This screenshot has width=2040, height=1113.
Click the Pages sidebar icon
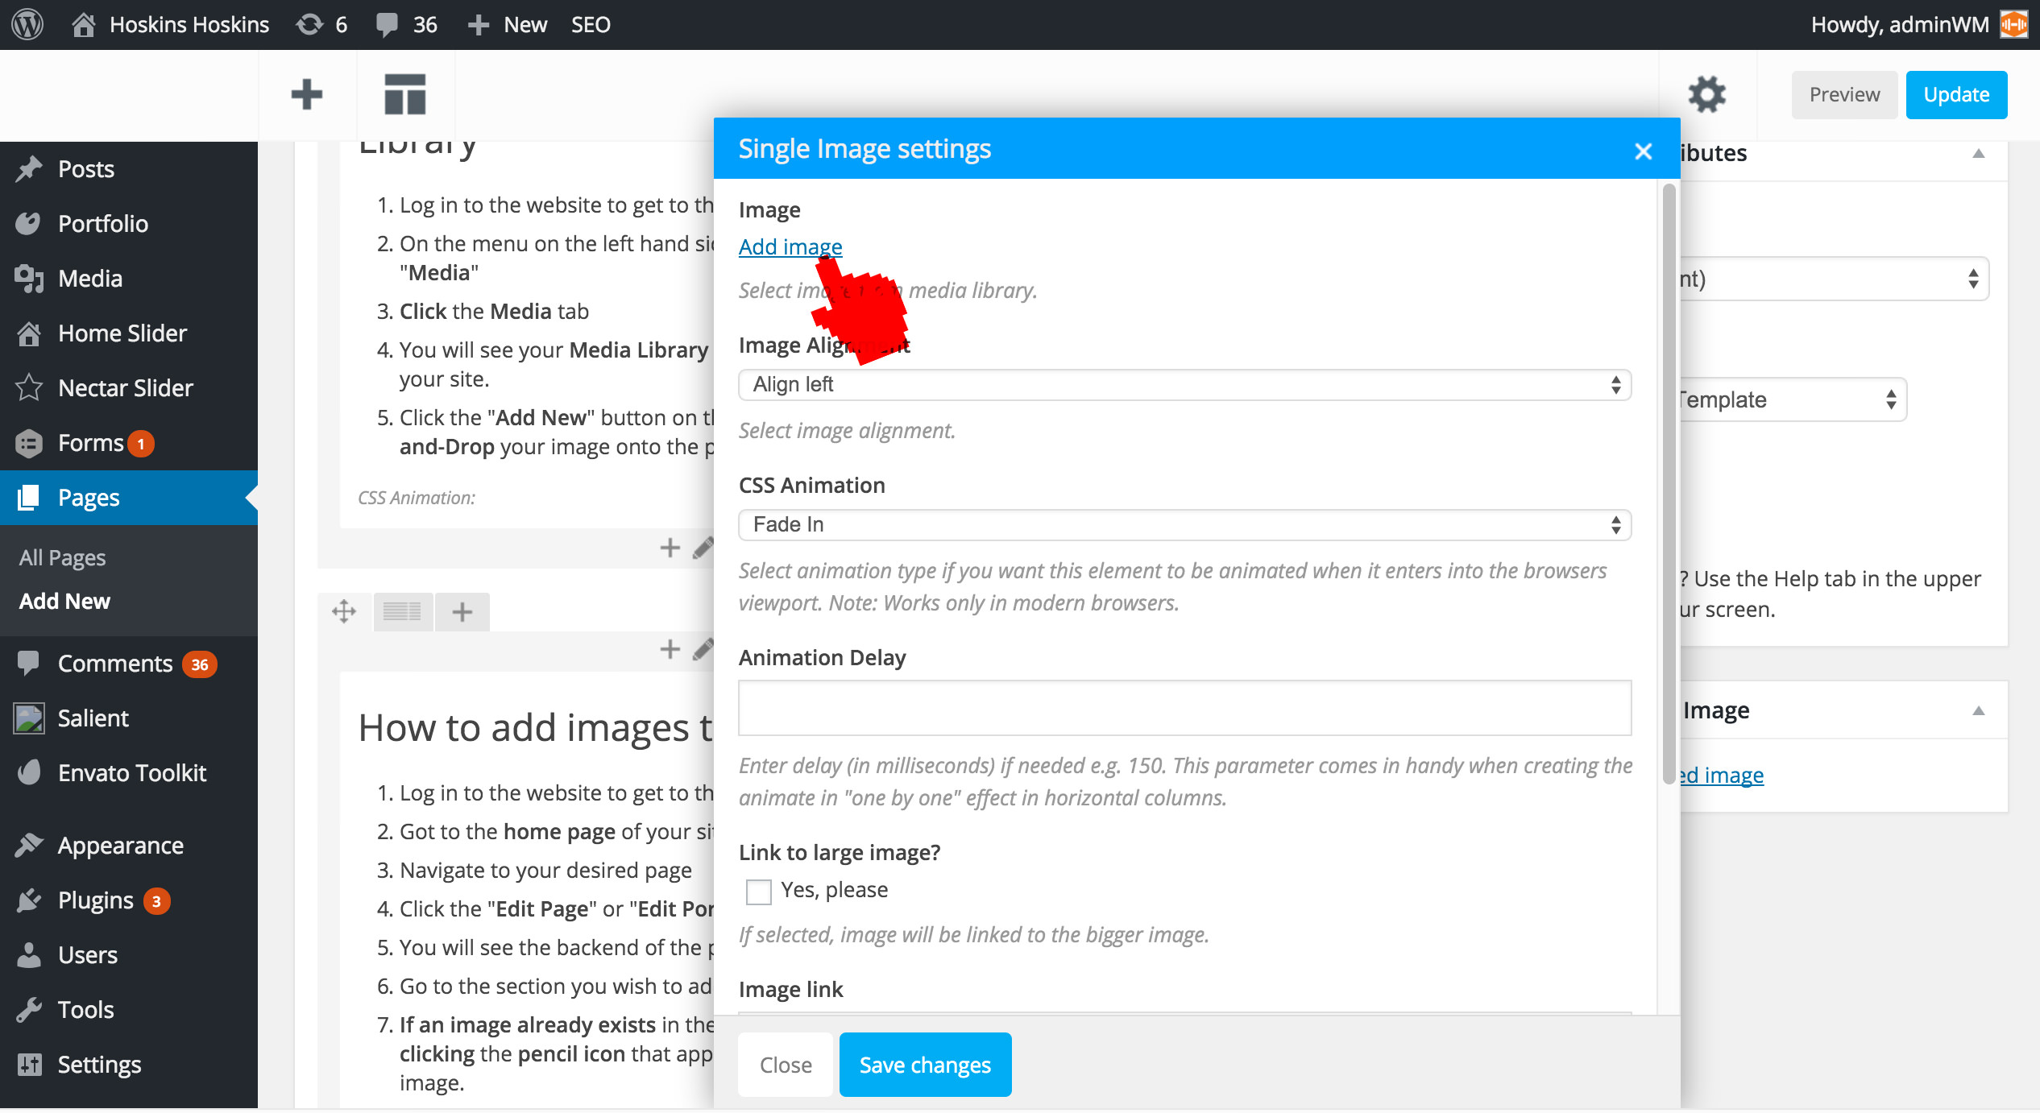[x=29, y=498]
